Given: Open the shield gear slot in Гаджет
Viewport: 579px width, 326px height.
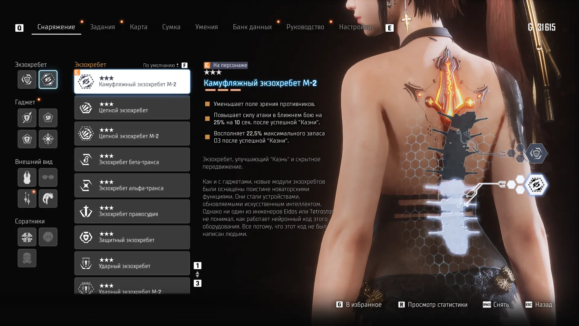Looking at the screenshot, I should tap(27, 139).
